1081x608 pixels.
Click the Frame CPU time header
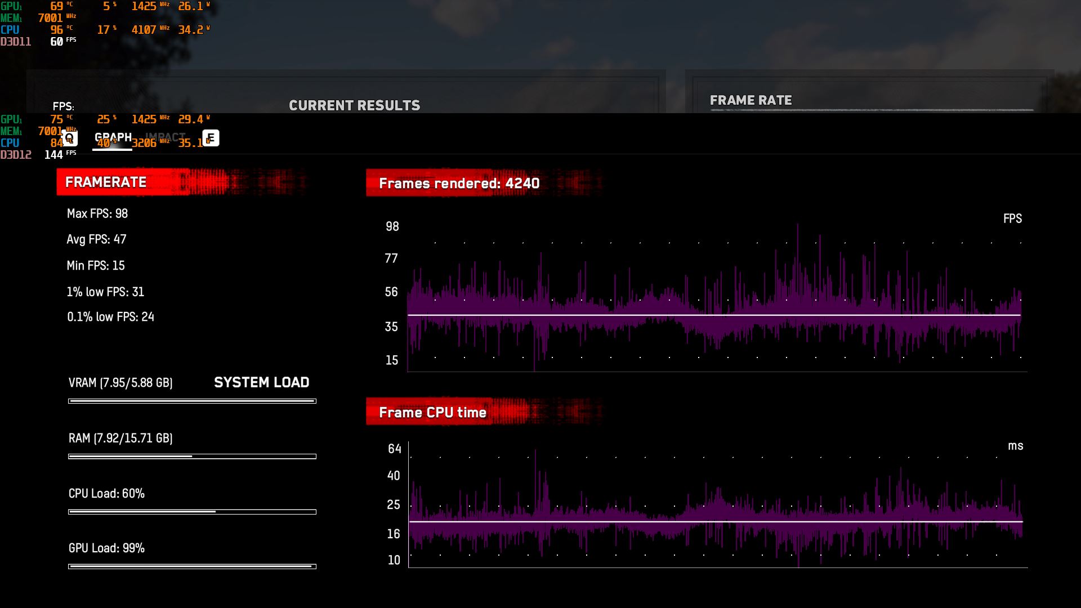pyautogui.click(x=432, y=413)
